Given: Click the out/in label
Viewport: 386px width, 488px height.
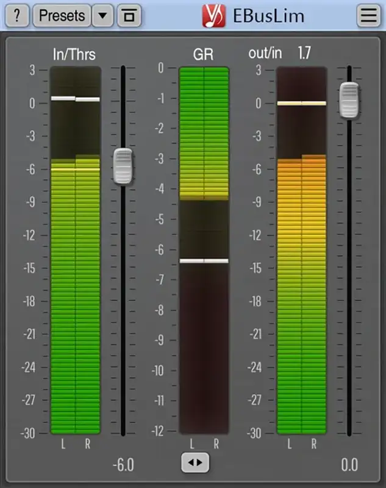Looking at the screenshot, I should click(265, 53).
